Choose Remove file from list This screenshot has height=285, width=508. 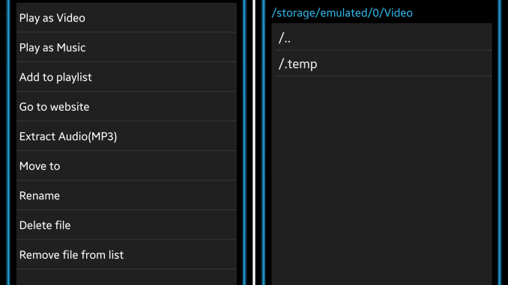[x=127, y=254]
